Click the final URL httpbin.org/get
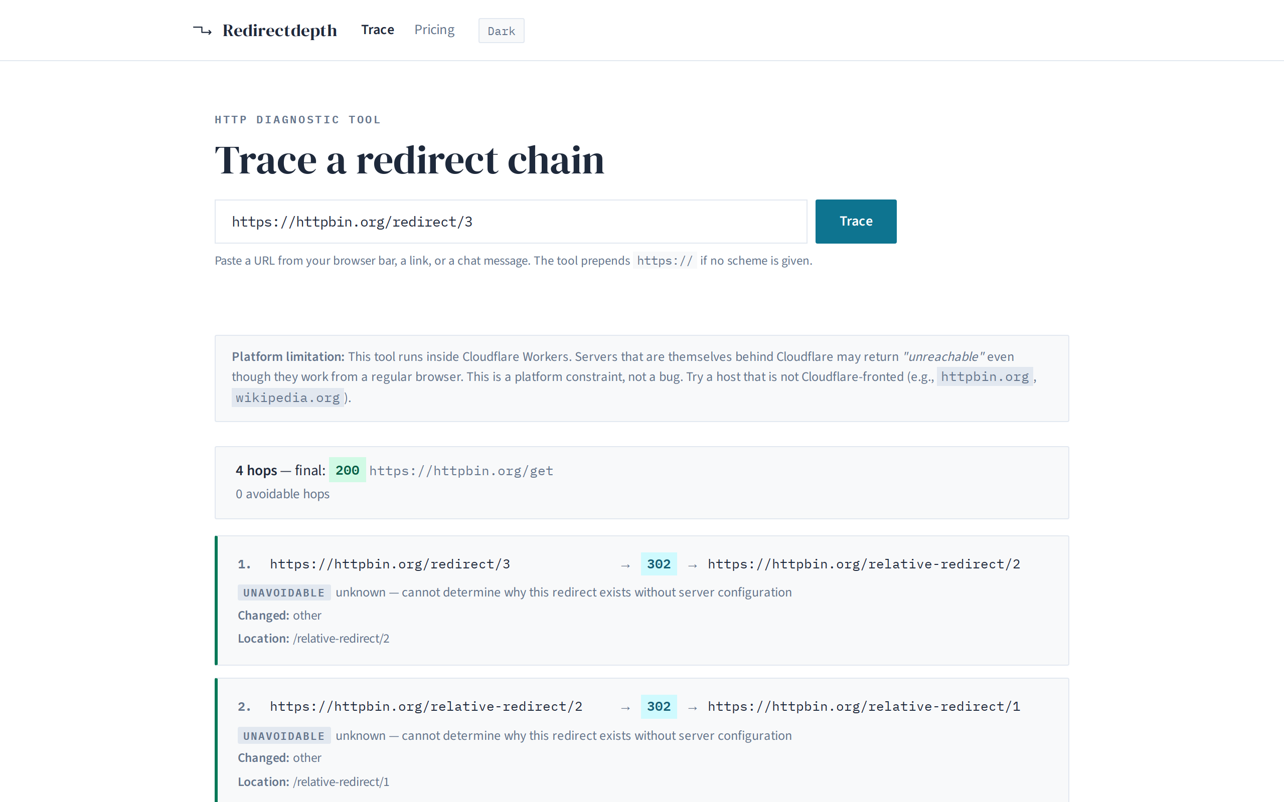The width and height of the screenshot is (1284, 802). click(461, 471)
